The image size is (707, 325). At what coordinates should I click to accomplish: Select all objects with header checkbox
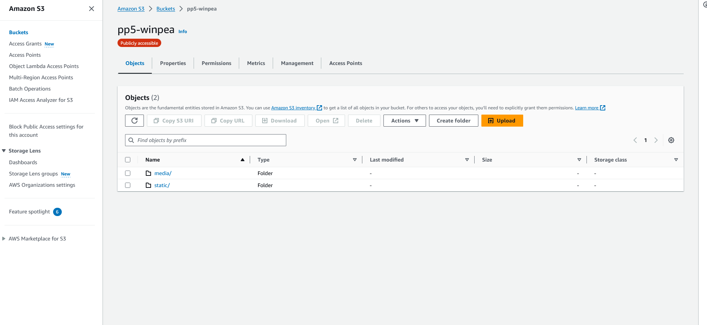click(128, 160)
